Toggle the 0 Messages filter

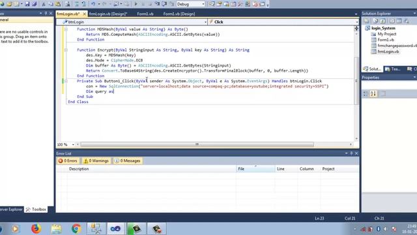(x=128, y=161)
